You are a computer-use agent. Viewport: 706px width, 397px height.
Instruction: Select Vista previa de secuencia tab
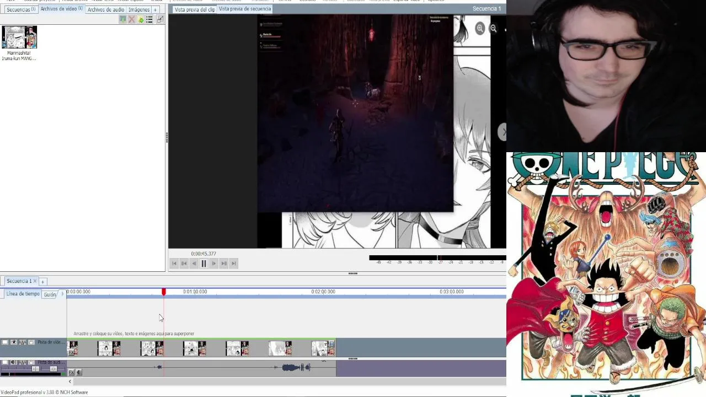click(245, 9)
